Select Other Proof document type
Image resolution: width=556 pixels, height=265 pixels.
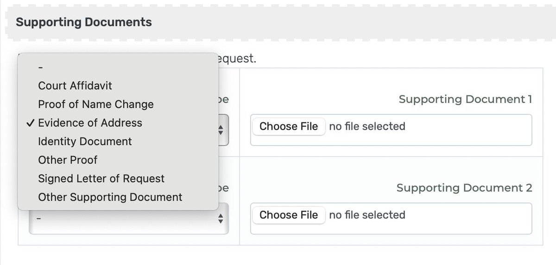[68, 160]
